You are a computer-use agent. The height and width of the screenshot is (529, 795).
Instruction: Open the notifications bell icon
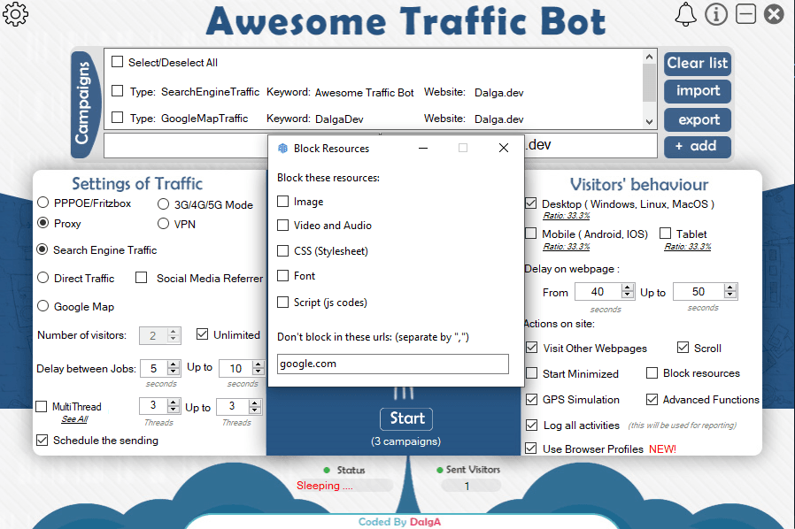tap(685, 14)
